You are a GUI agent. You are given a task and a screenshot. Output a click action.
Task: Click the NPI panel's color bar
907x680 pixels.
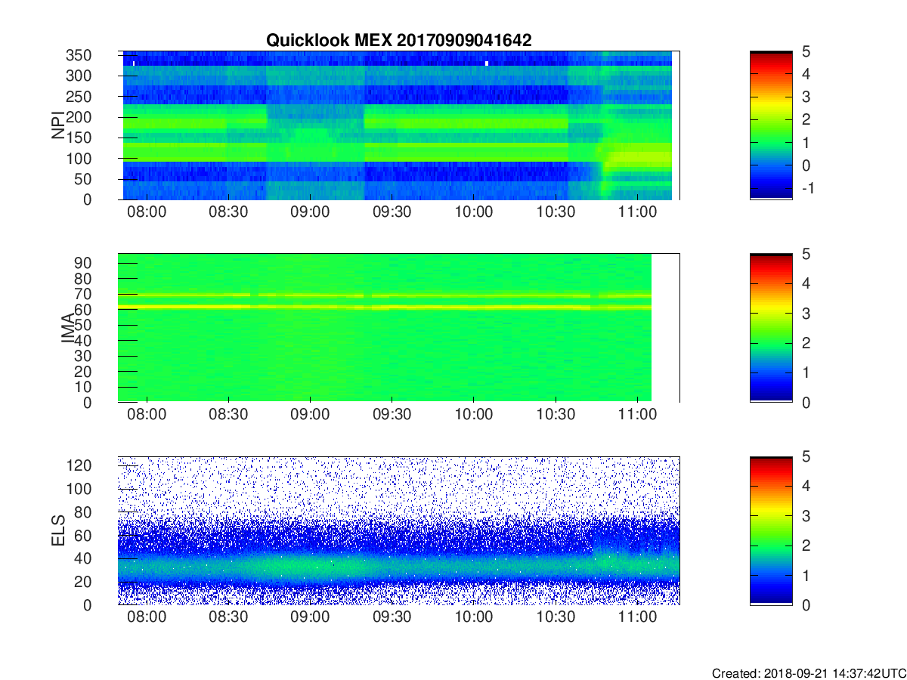(771, 125)
